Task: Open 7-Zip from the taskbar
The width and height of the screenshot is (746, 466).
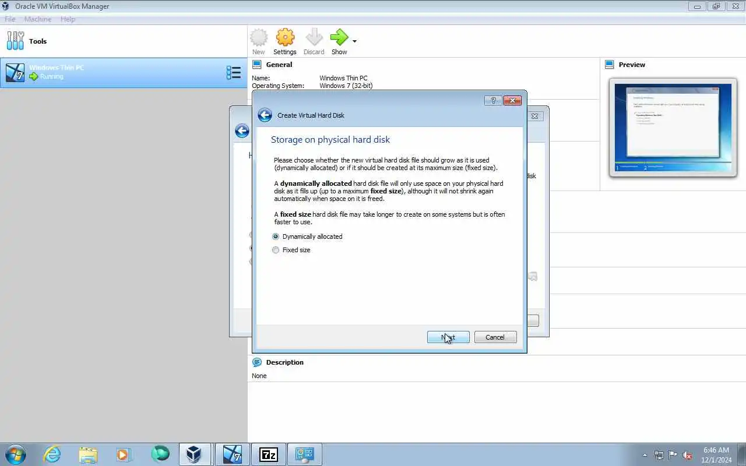Action: tap(269, 454)
